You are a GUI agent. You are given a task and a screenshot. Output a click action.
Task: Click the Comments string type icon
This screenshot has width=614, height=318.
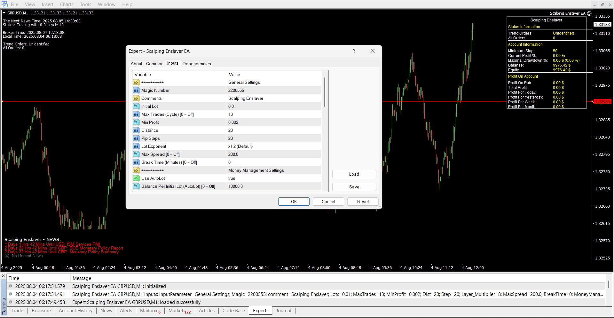[136, 99]
